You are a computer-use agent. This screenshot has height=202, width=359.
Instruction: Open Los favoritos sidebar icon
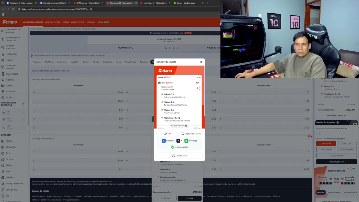pos(3,54)
